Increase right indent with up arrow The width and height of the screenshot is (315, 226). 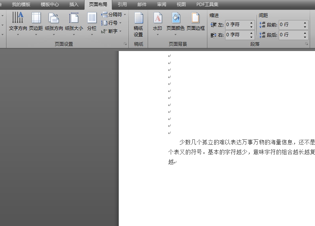[251, 33]
